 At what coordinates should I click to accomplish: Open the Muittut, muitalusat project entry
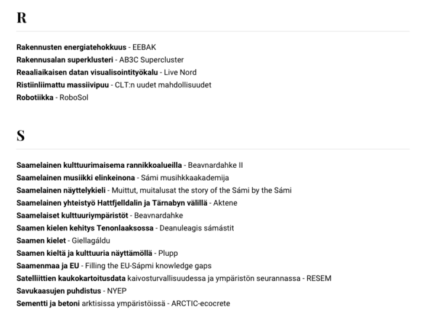(x=154, y=190)
